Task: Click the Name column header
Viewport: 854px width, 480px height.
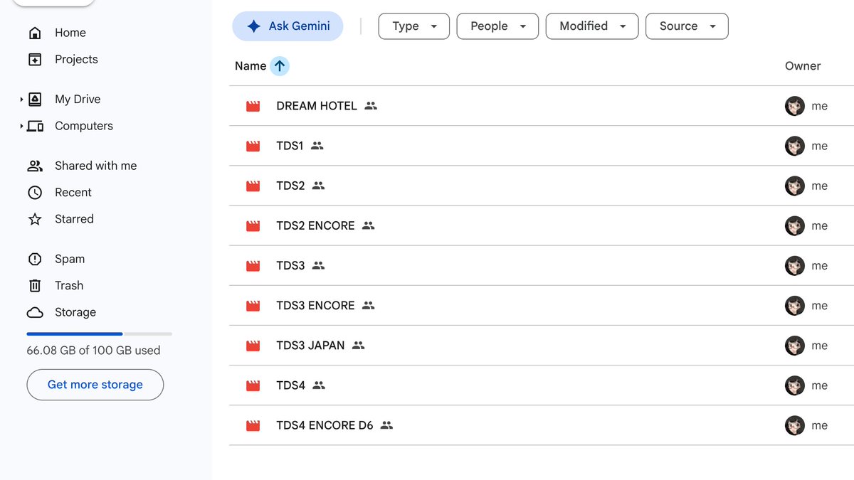Action: (x=251, y=66)
